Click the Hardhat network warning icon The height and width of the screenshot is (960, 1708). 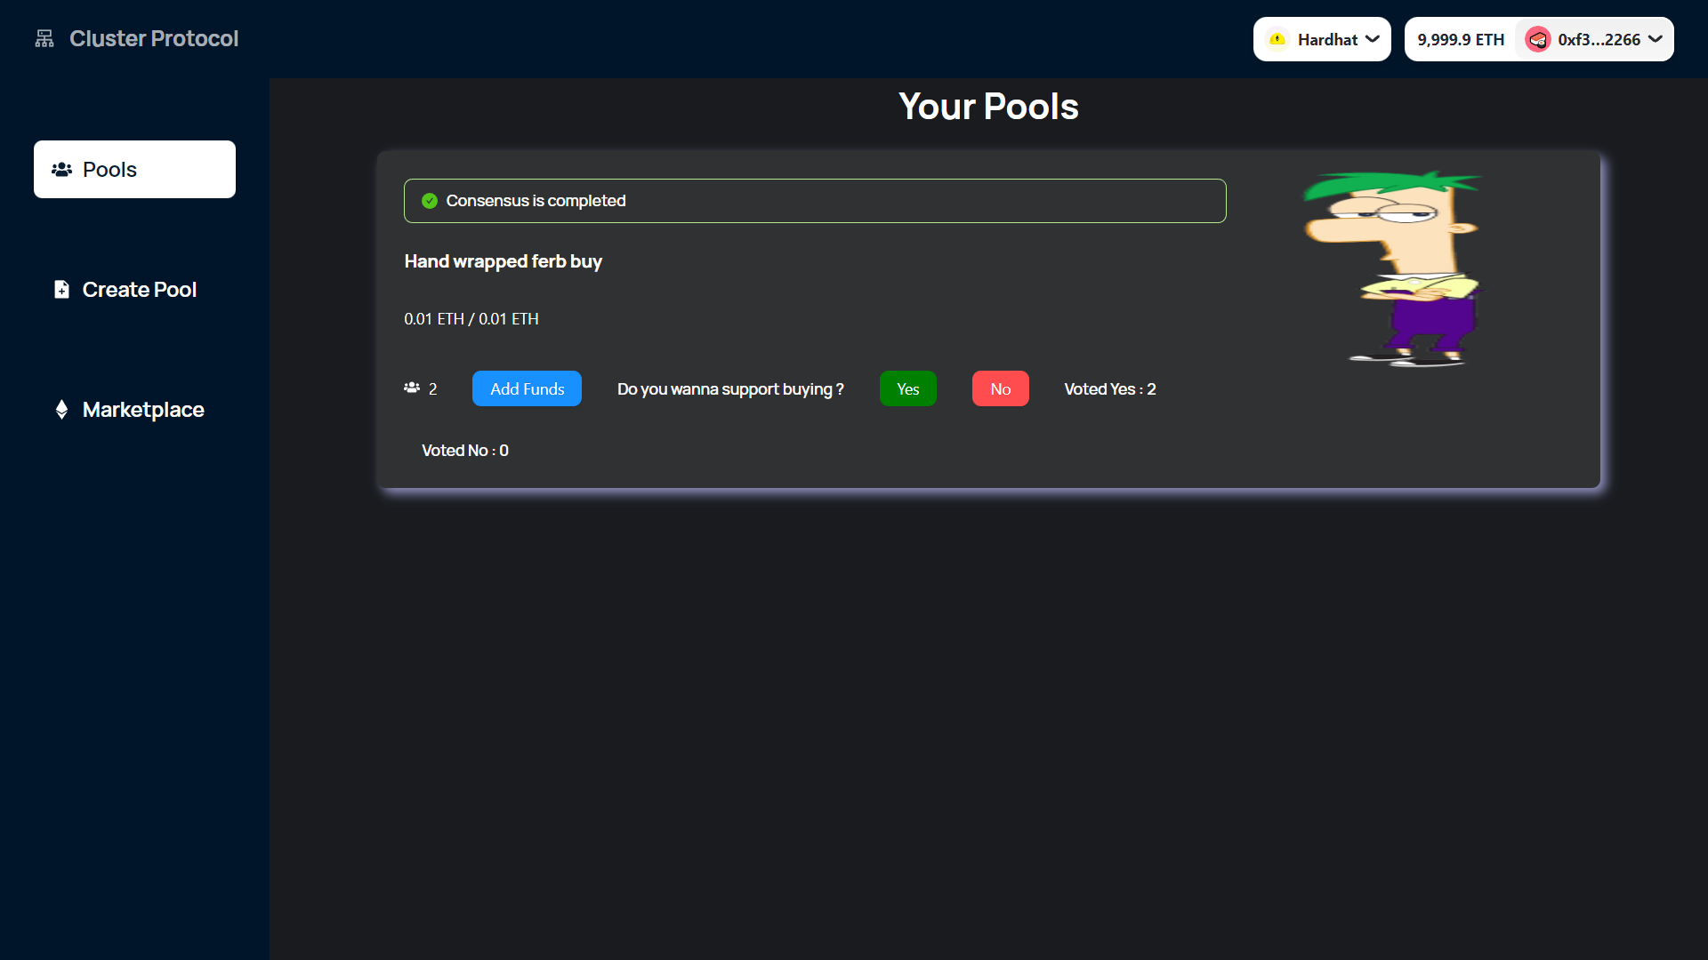point(1277,39)
